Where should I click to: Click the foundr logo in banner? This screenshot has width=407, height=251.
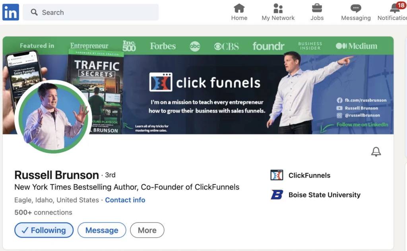(268, 46)
